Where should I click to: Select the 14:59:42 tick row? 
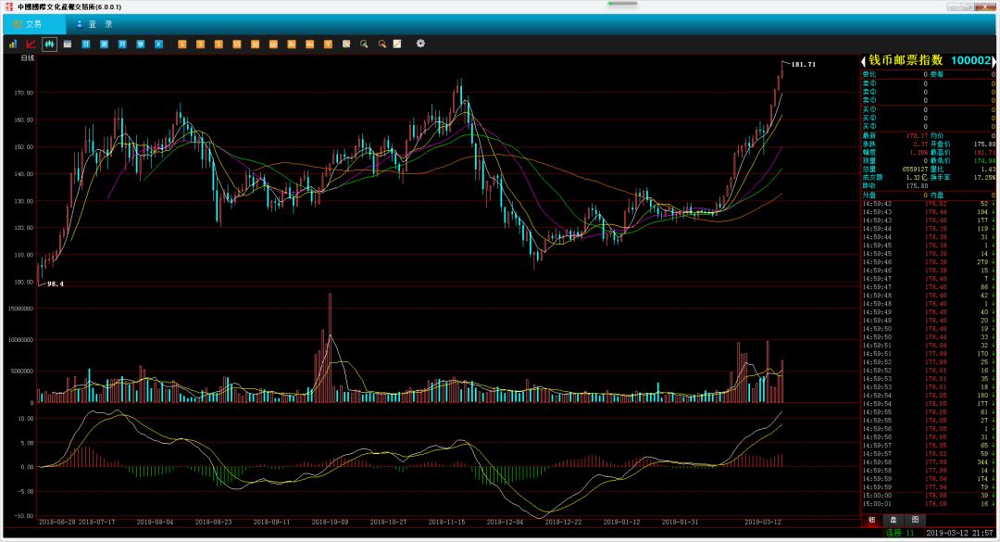point(928,204)
